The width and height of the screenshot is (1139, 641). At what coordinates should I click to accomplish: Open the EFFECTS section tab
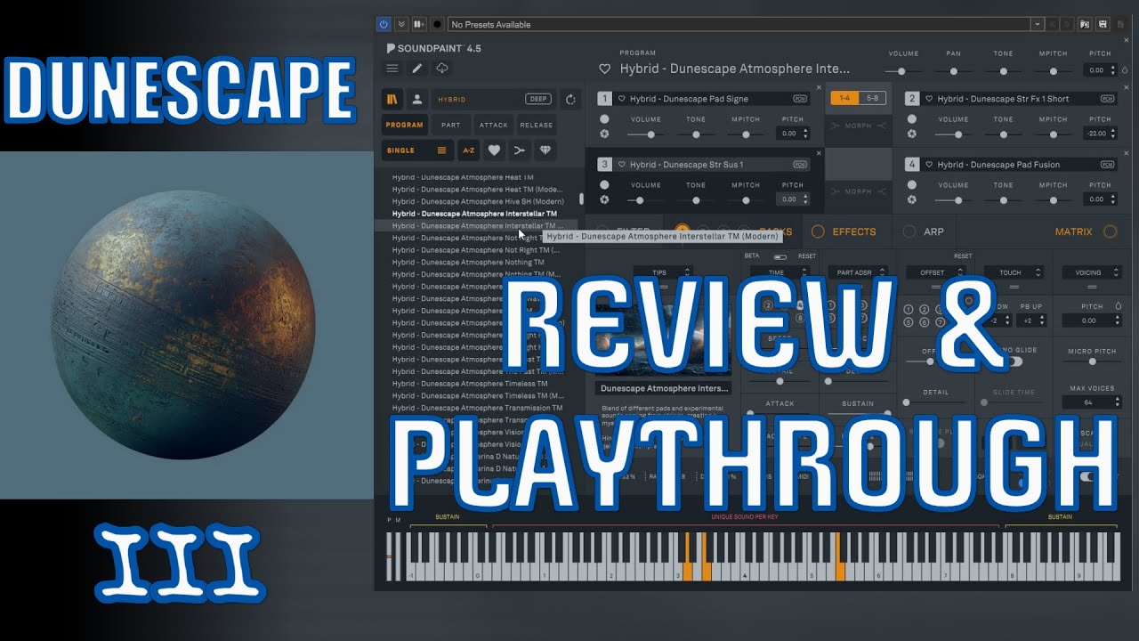[x=854, y=231]
